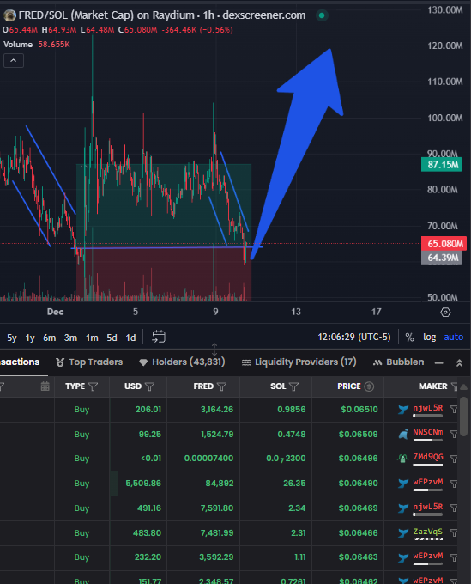Open chart settings hexagon gear icon
The width and height of the screenshot is (471, 584).
[x=445, y=312]
